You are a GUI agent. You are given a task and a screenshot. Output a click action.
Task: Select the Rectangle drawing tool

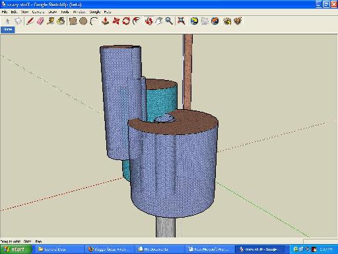73,21
